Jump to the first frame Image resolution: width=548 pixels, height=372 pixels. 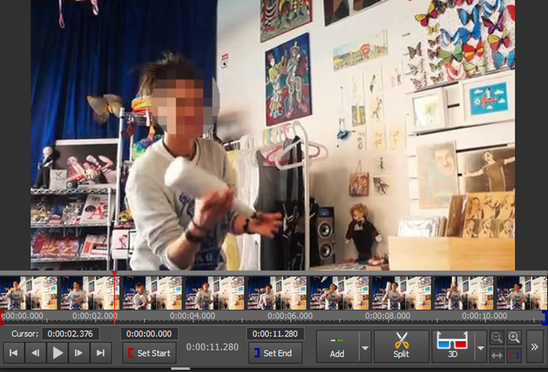click(x=13, y=353)
